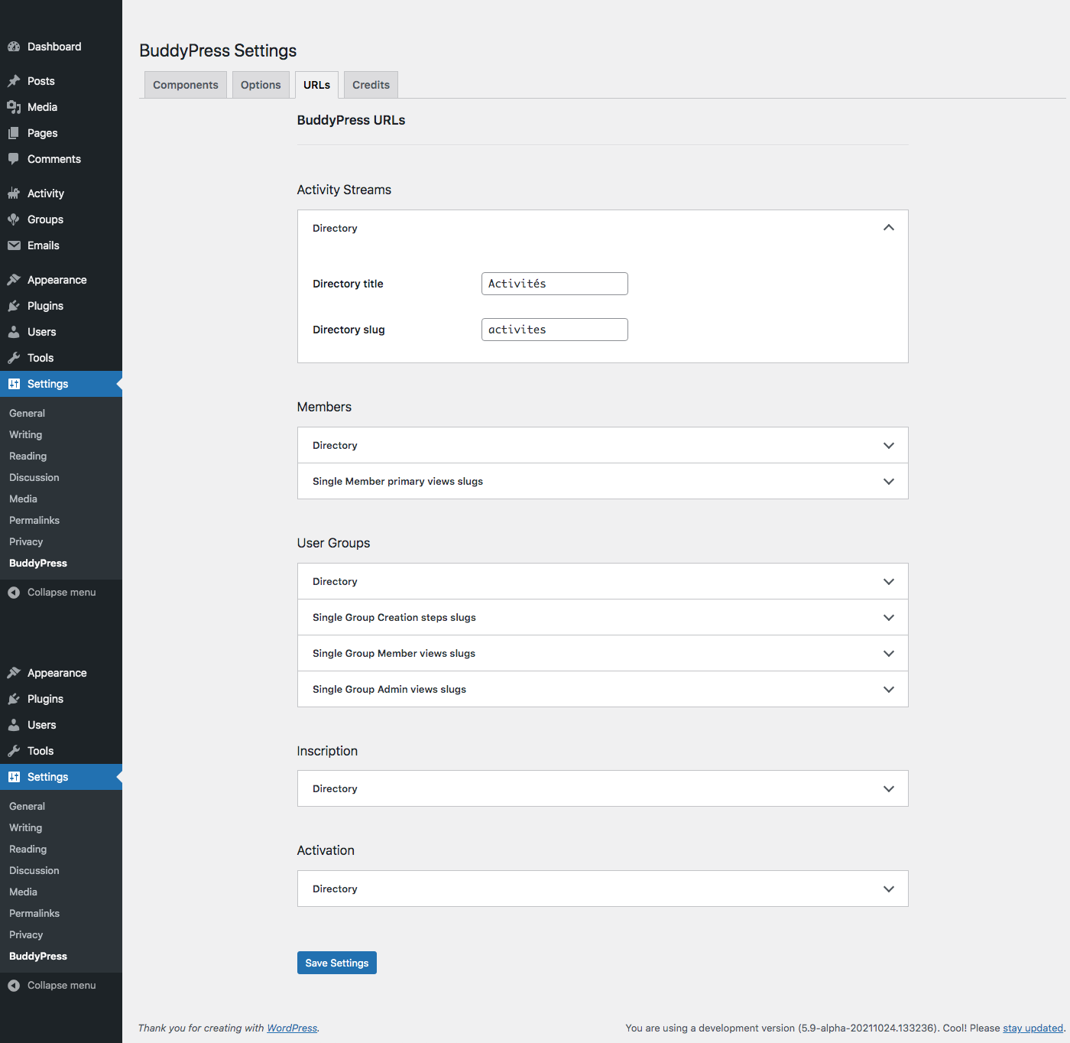Open the BuddyPress Activity icon
Screen dimensions: 1070x1043
coord(14,193)
